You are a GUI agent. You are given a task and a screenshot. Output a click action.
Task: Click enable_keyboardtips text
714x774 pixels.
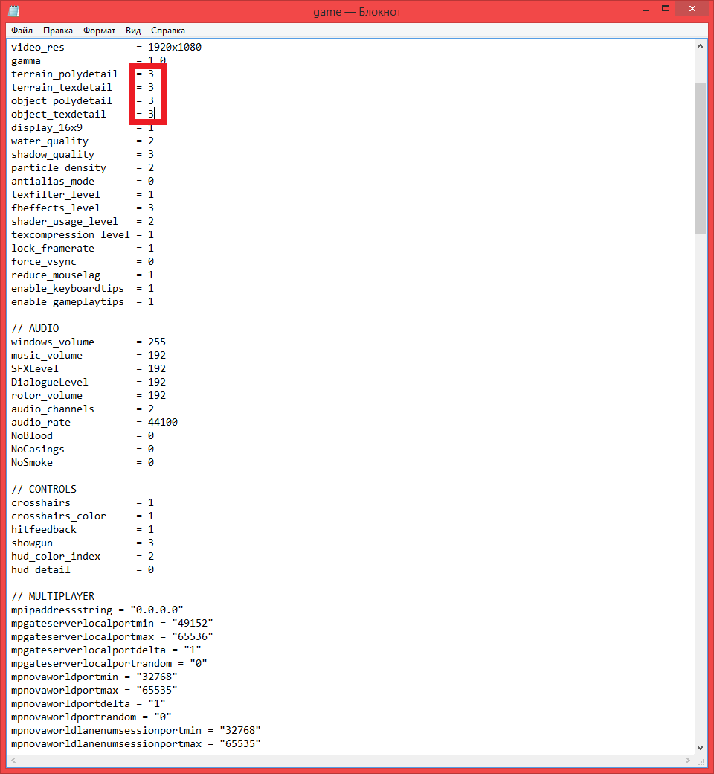[68, 288]
